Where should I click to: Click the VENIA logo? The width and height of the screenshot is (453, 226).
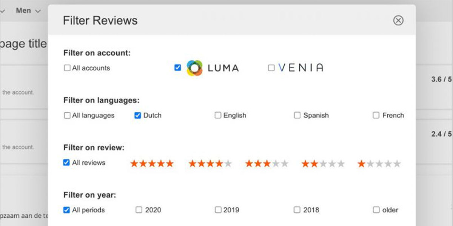pos(300,68)
